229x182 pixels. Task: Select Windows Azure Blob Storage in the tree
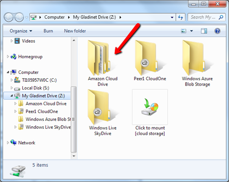[48, 119]
